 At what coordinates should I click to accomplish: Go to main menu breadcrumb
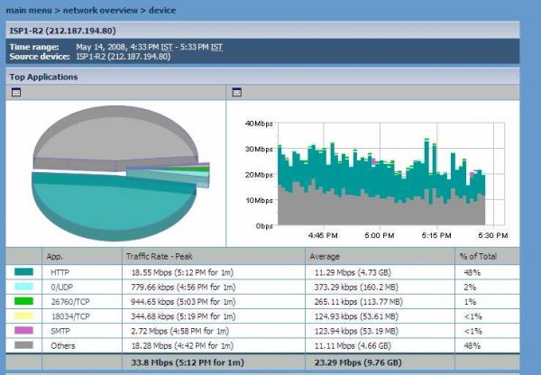point(29,10)
